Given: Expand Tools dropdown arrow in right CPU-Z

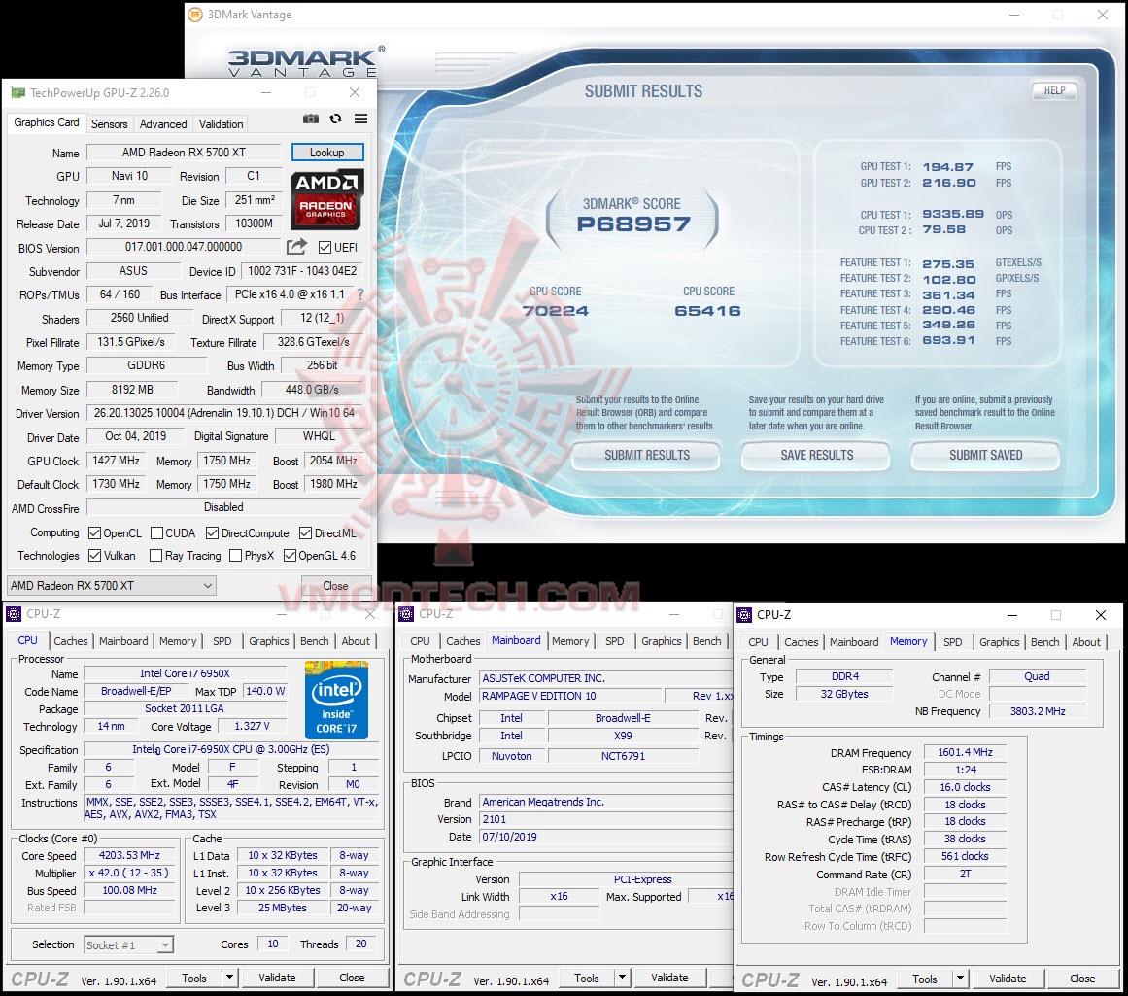Looking at the screenshot, I should coord(960,978).
